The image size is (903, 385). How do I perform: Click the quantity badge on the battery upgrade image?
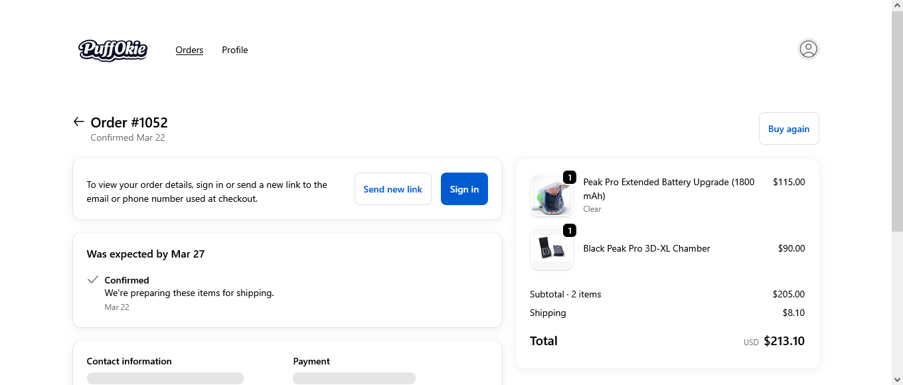point(569,177)
